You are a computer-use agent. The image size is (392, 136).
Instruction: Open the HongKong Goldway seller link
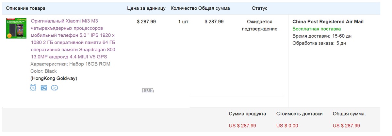click(x=54, y=78)
